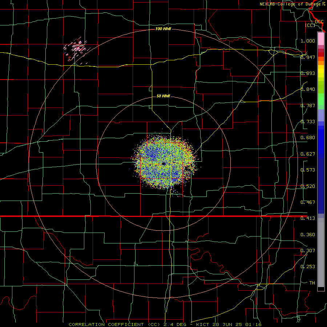Click the 0.360 color scale label
This screenshot has height=327, width=327.
point(308,235)
